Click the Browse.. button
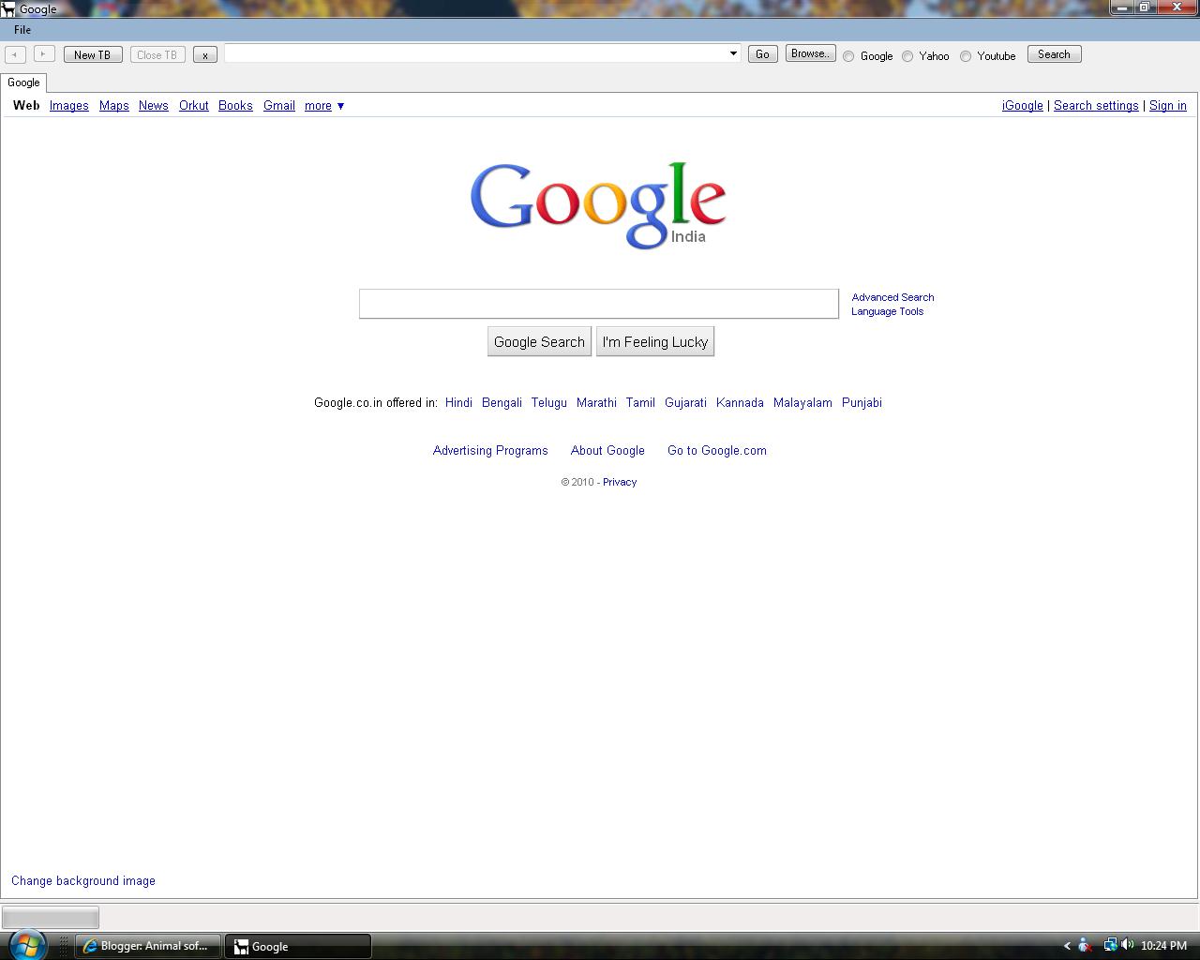The height and width of the screenshot is (960, 1200). [x=810, y=53]
